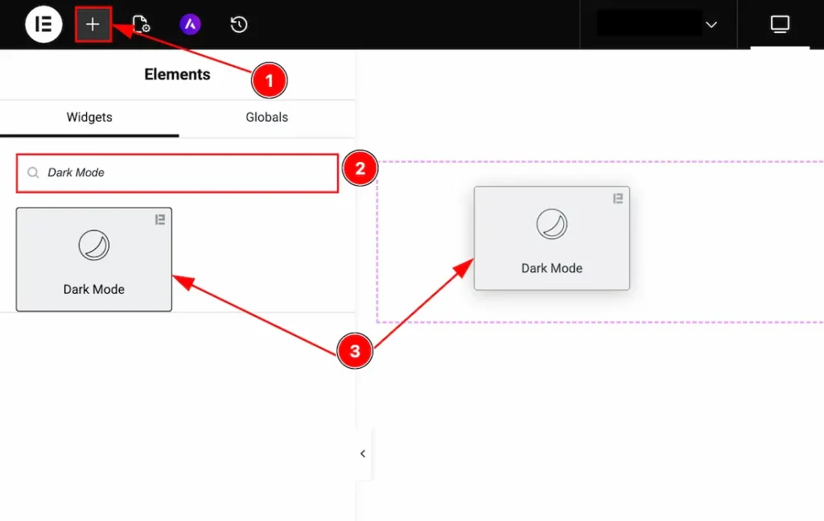The height and width of the screenshot is (521, 824).
Task: Collapse the Elements panel with side arrow
Action: (x=363, y=453)
